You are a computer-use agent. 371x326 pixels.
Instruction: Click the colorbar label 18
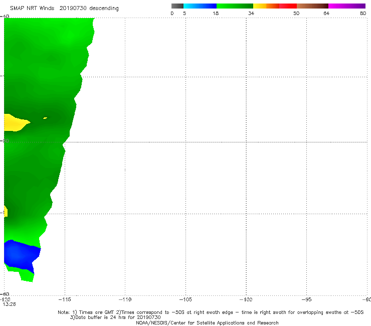pos(216,14)
